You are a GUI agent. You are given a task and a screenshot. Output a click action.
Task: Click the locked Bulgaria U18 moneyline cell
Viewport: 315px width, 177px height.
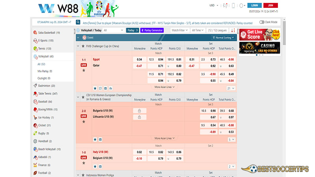click(139, 111)
